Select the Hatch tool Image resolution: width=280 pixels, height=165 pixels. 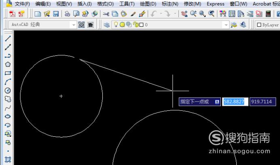click(x=8, y=159)
